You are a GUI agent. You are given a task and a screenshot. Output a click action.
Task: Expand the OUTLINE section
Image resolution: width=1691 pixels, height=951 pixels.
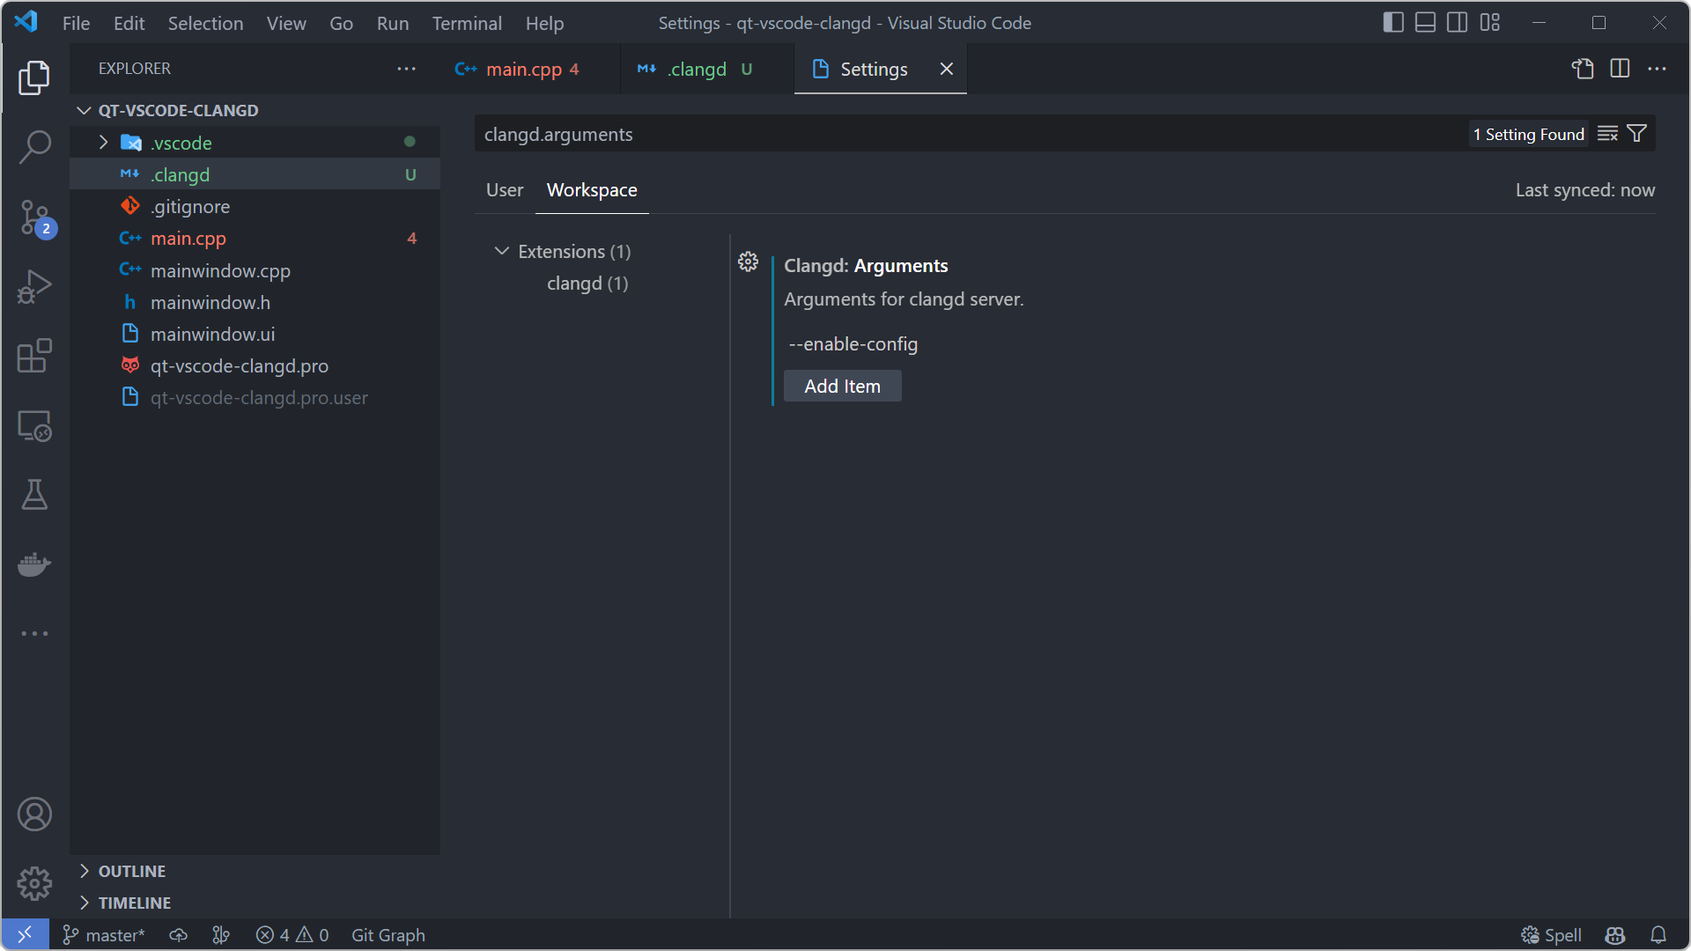pos(131,870)
